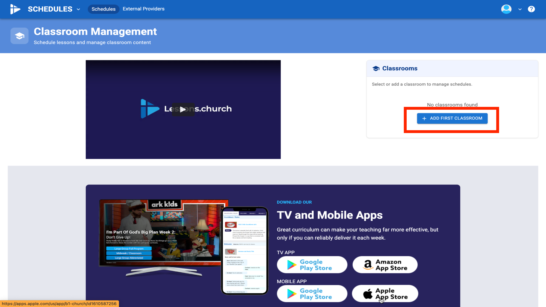Click the Classrooms panel graduation cap icon
This screenshot has width=546, height=307.
(376, 69)
